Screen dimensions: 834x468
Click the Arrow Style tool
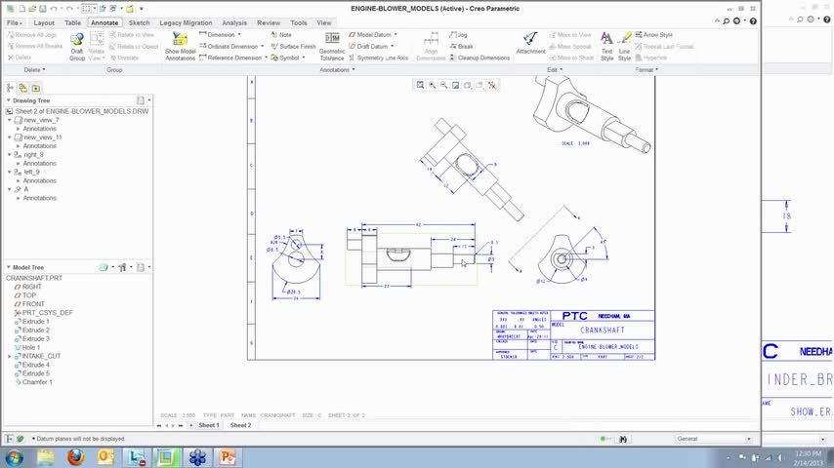click(x=653, y=34)
